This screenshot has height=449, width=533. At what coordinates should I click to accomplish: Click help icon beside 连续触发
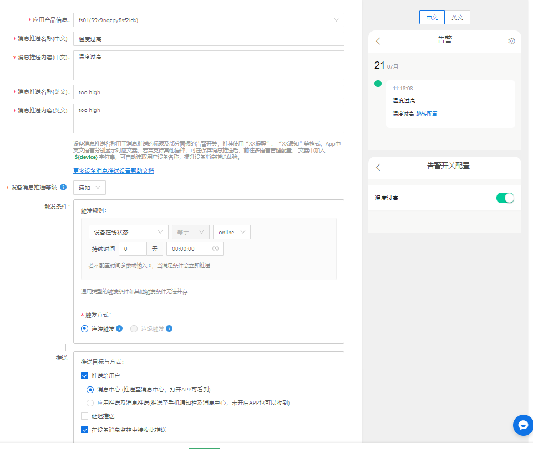[x=119, y=328]
